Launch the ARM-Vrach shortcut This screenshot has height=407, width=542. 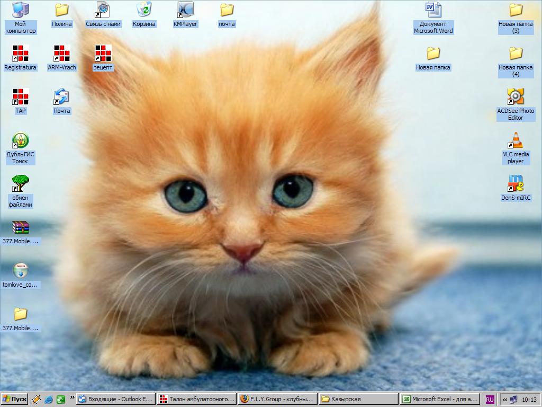point(61,58)
